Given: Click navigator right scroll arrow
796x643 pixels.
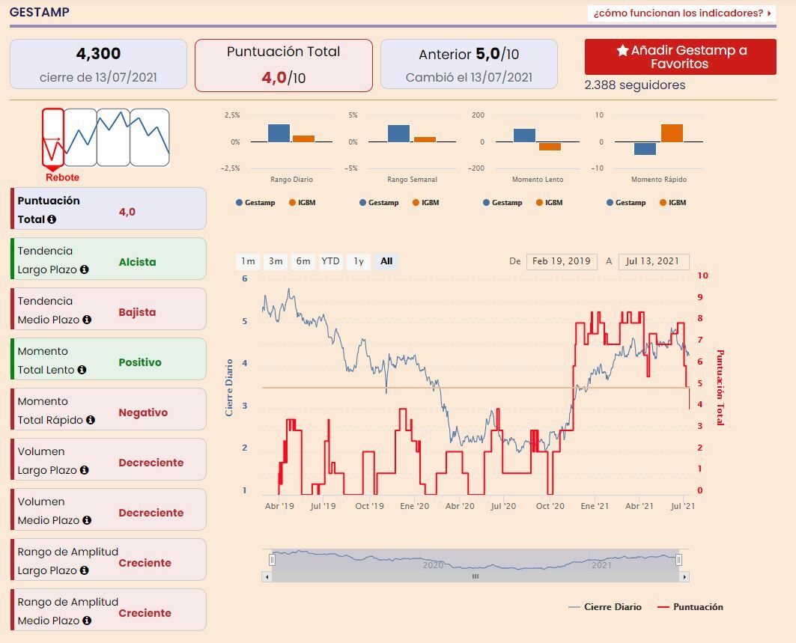Looking at the screenshot, I should tap(684, 576).
